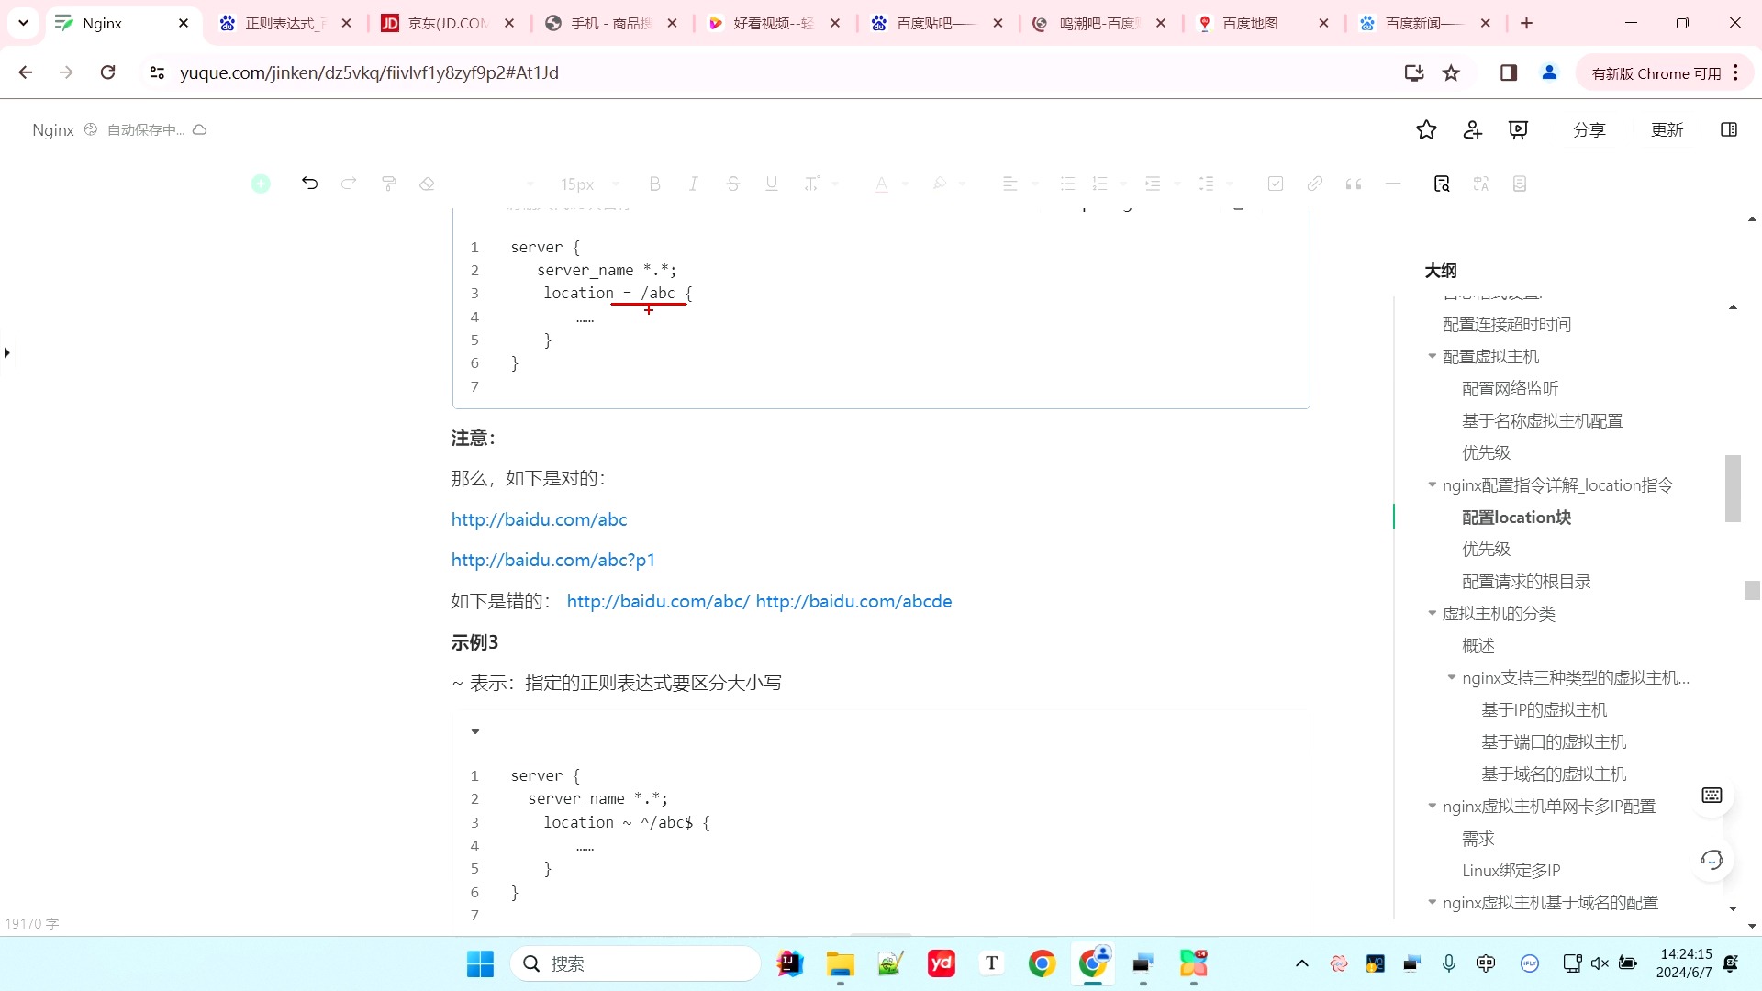Toggle strikethrough formatting
This screenshot has height=991, width=1762.
click(732, 184)
